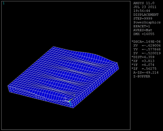
Task: Click the XV =-.629006 view value
Action: (147, 45)
